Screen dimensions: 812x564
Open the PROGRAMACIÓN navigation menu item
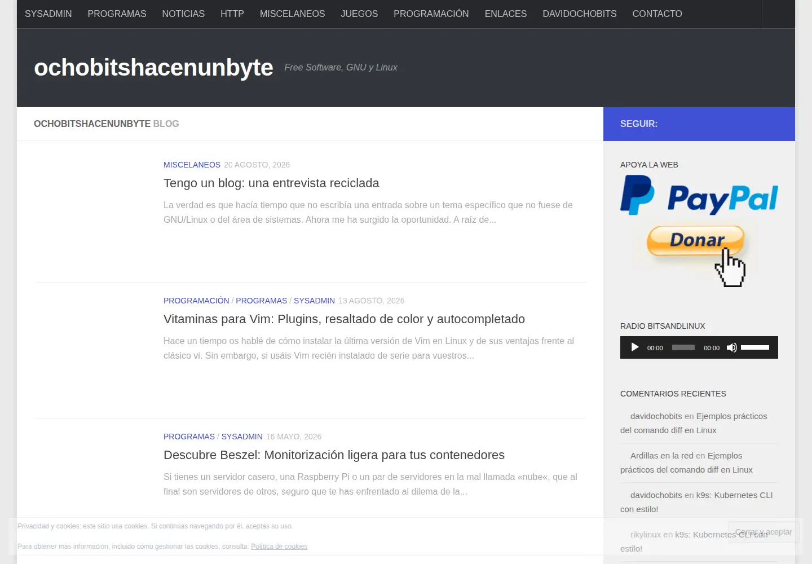(431, 14)
